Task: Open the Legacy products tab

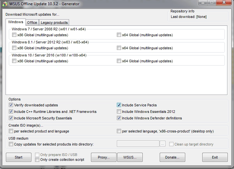Action: (x=54, y=23)
